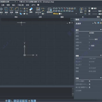
Task: Click the attribute icon at bottom of Block panel
Action: [86, 14]
